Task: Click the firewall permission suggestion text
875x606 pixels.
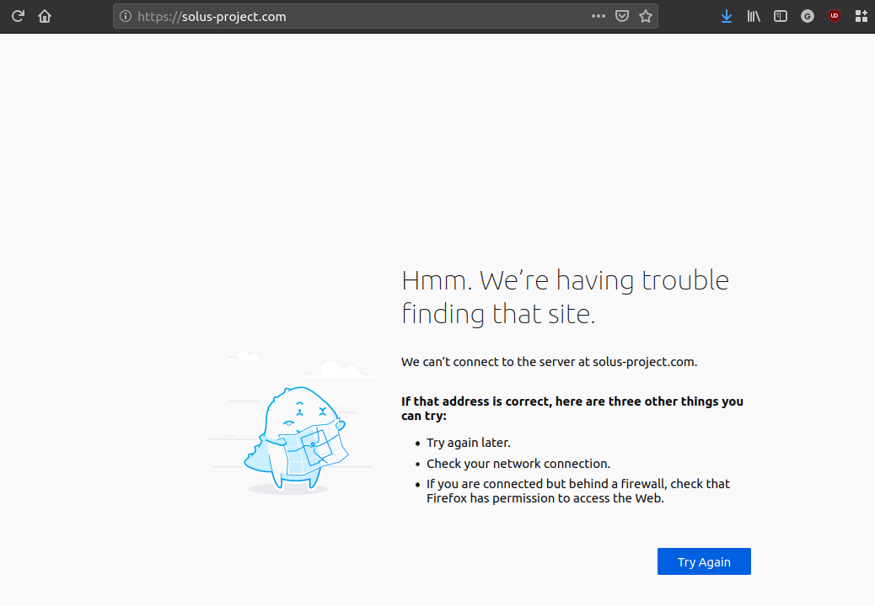Action: [x=578, y=492]
